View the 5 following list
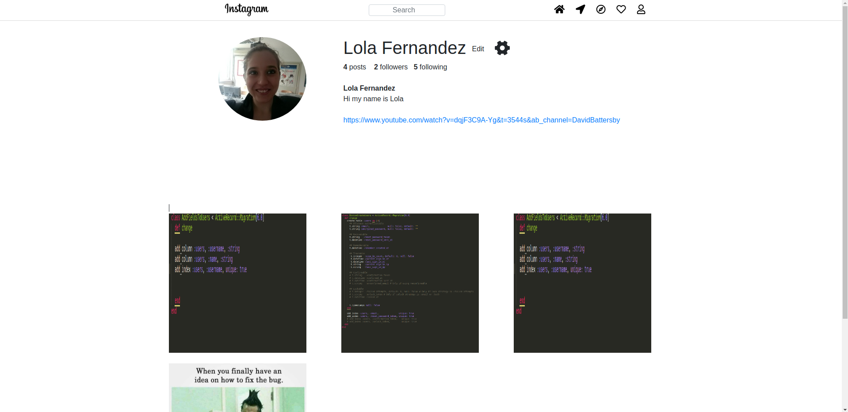 click(430, 67)
